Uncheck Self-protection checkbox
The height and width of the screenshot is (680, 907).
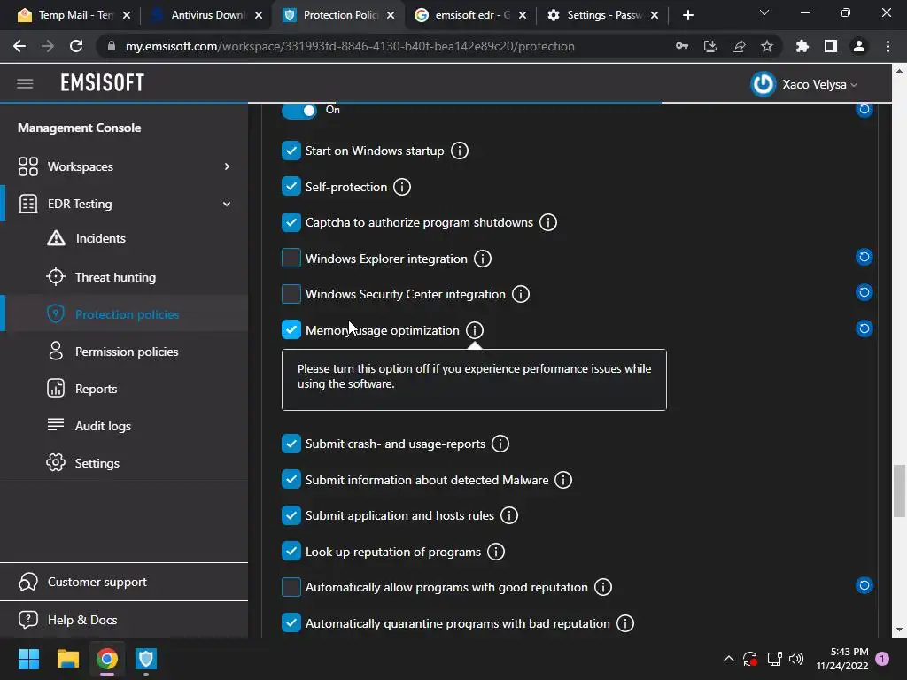tap(291, 187)
